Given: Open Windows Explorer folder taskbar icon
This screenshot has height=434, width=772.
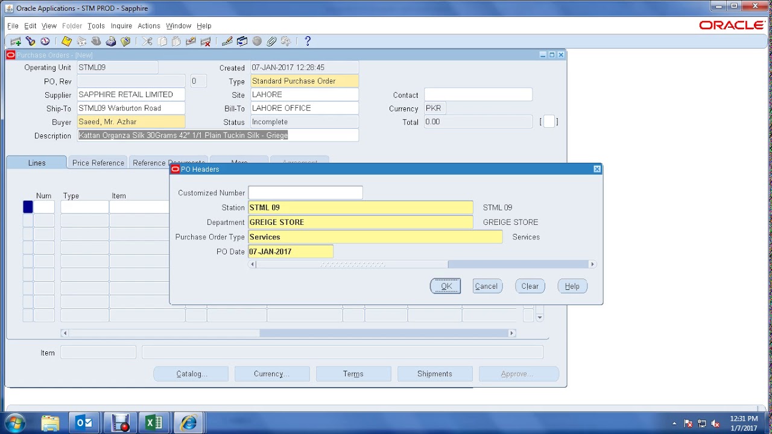Looking at the screenshot, I should [50, 423].
